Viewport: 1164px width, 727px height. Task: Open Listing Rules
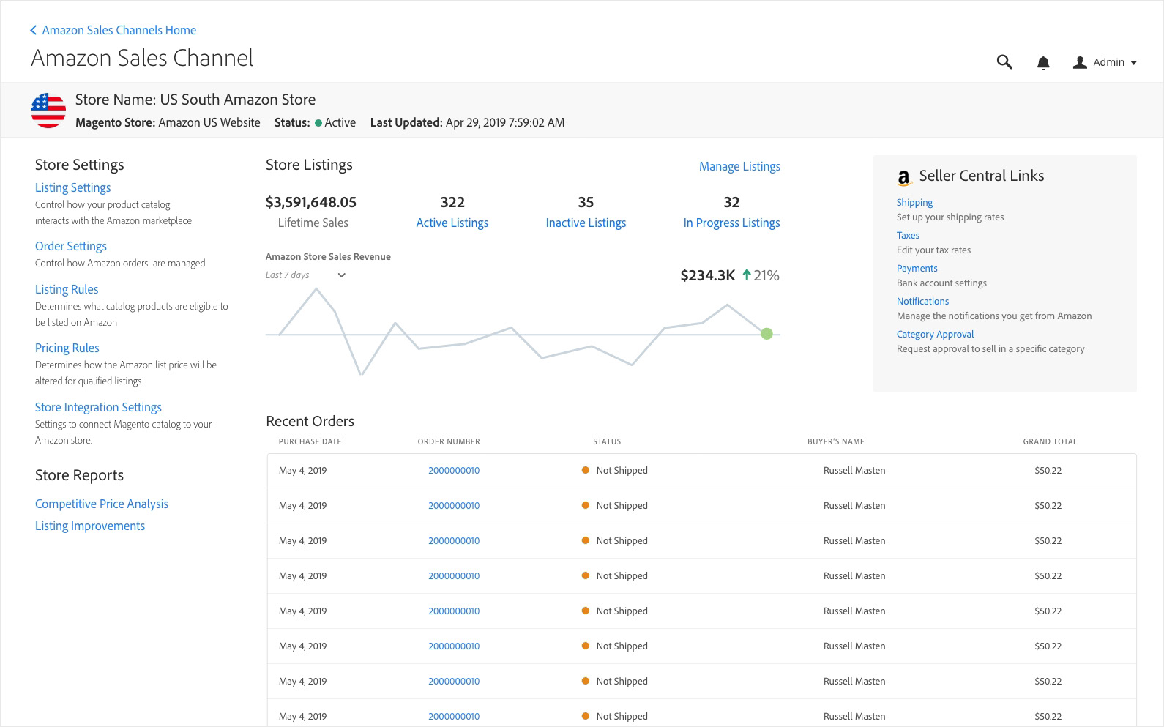coord(67,289)
